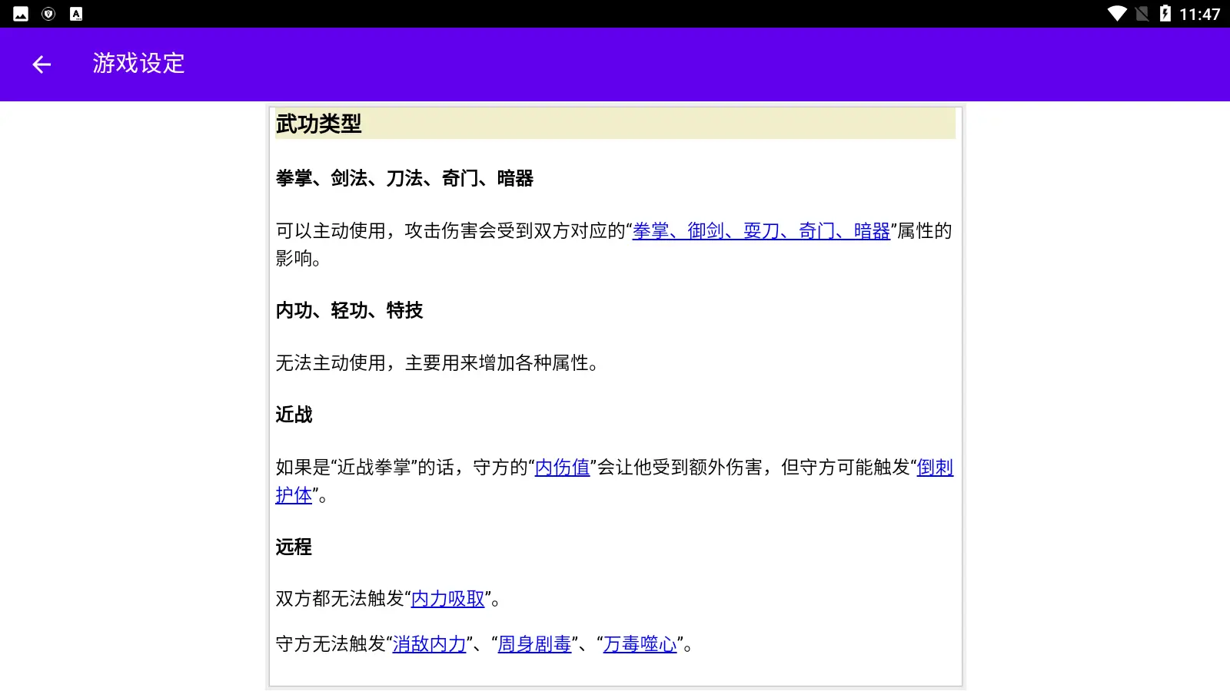Tap the Wi-Fi signal icon
The width and height of the screenshot is (1230, 691).
tap(1117, 14)
